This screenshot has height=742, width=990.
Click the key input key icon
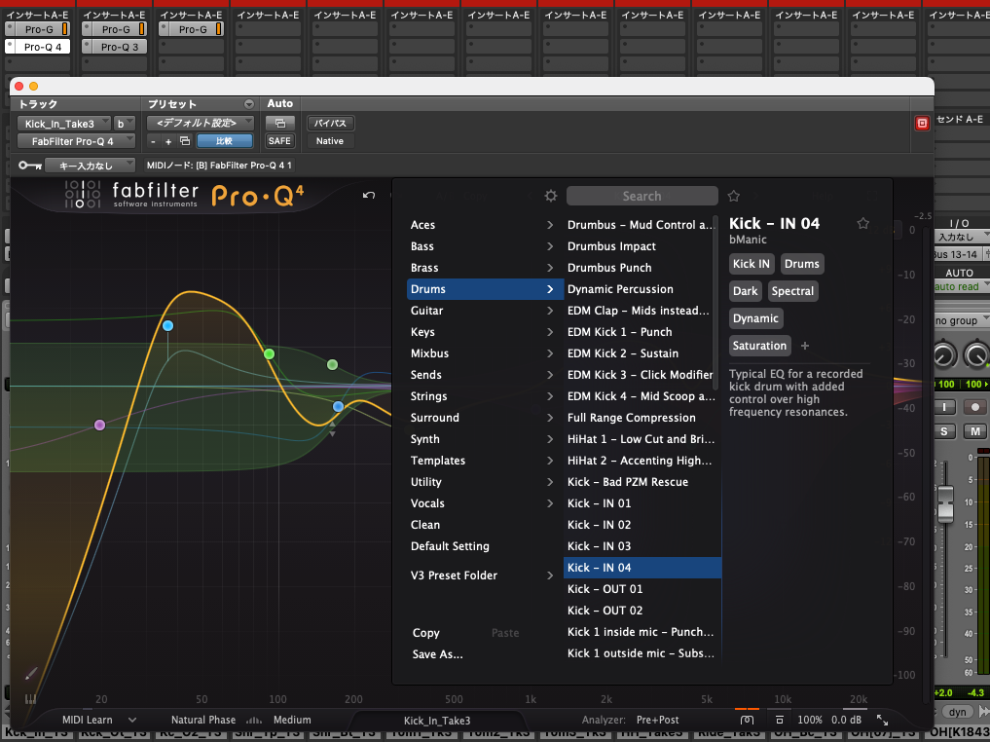point(30,166)
